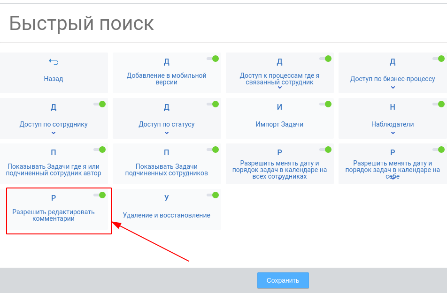This screenshot has width=447, height=293.
Task: Toggle the Наблюдатели switch
Action: 439,104
